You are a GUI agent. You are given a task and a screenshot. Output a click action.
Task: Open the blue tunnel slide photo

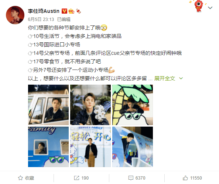point(133,147)
